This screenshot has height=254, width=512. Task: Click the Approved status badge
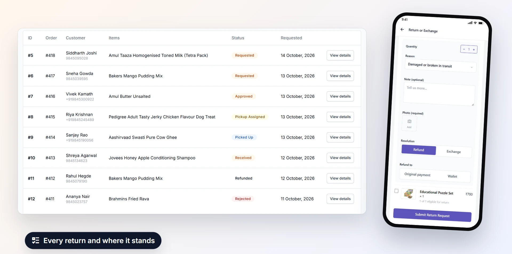(x=244, y=96)
